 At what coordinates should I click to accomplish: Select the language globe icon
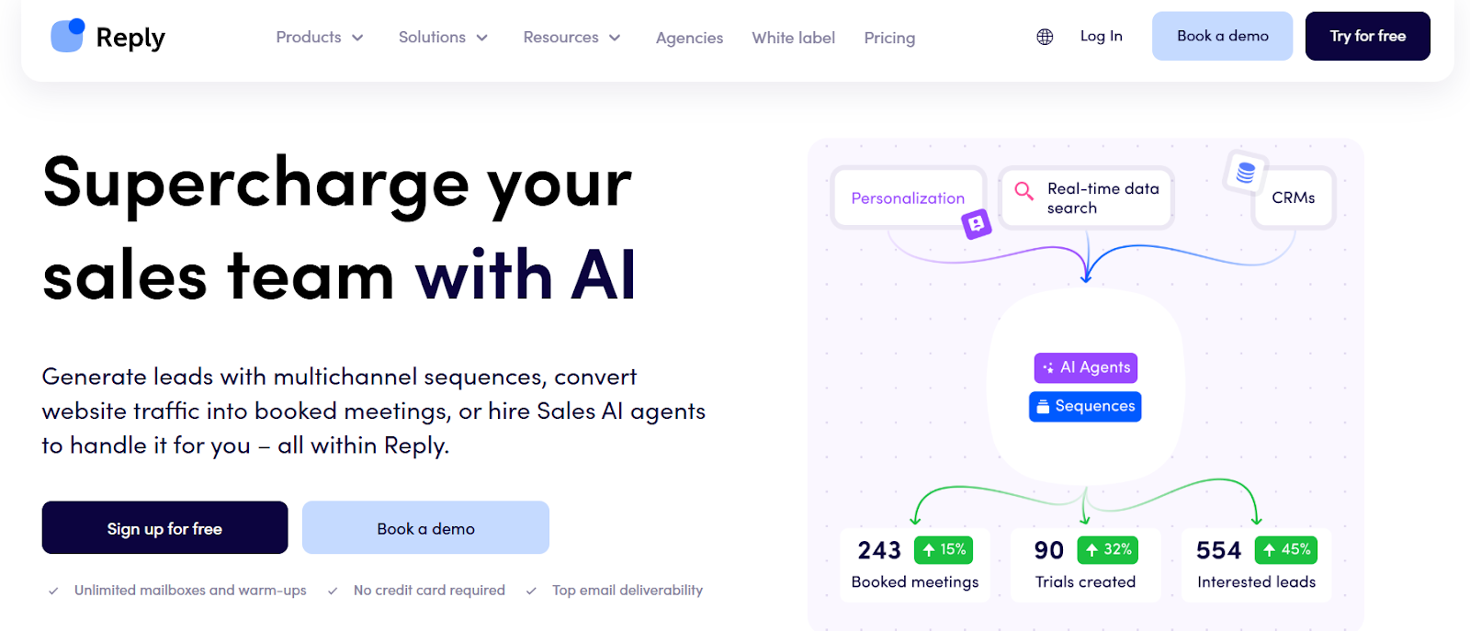point(1044,36)
